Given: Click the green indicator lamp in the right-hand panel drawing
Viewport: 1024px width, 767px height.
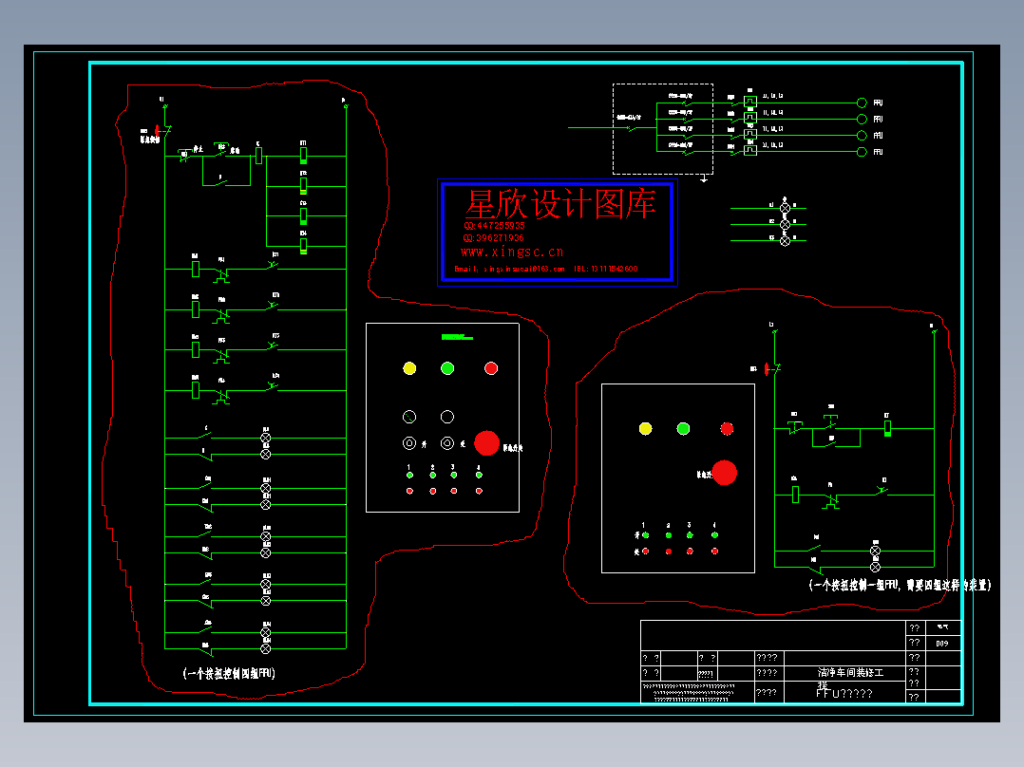Looking at the screenshot, I should click(683, 429).
